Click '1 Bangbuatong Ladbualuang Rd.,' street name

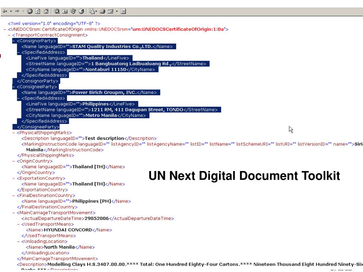coord(132,64)
